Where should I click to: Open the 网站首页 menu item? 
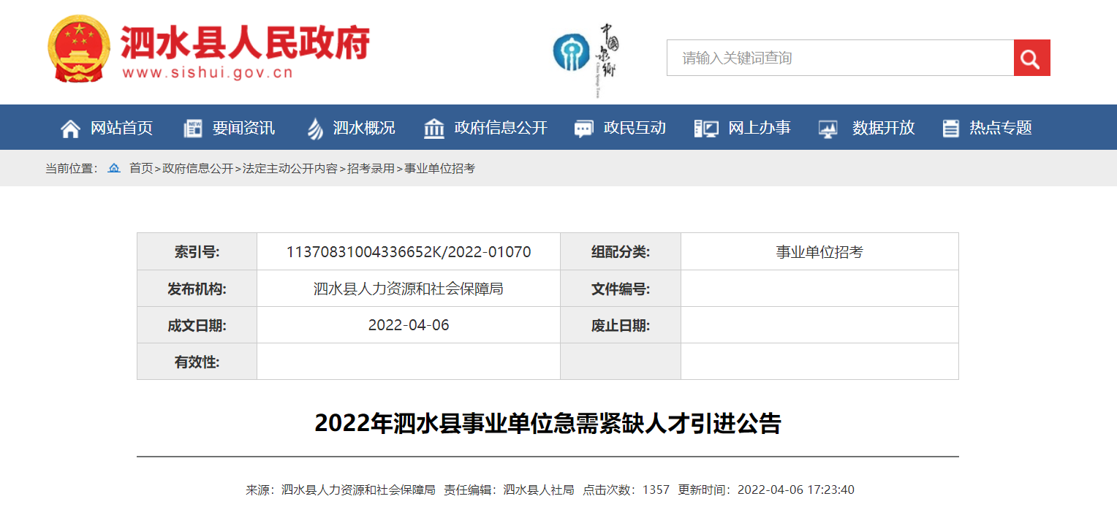121,128
